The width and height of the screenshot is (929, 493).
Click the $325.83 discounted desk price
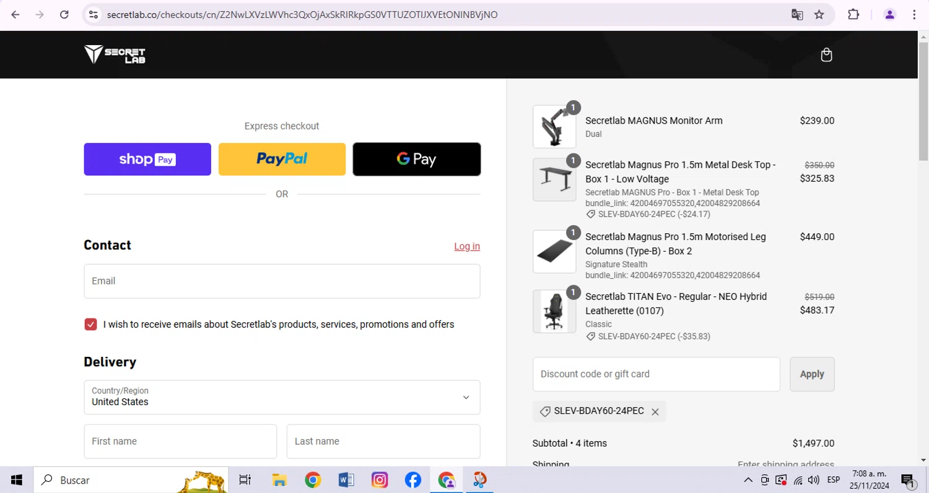tap(817, 178)
